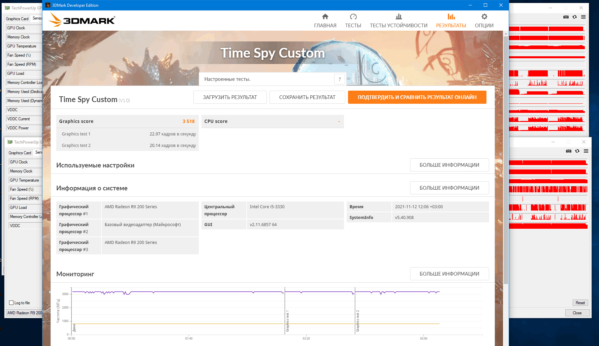This screenshot has height=346, width=599.
Task: Click БОЛЬШЕ ИНФОРМАЦИИ next to Мониторинг
Action: click(449, 274)
